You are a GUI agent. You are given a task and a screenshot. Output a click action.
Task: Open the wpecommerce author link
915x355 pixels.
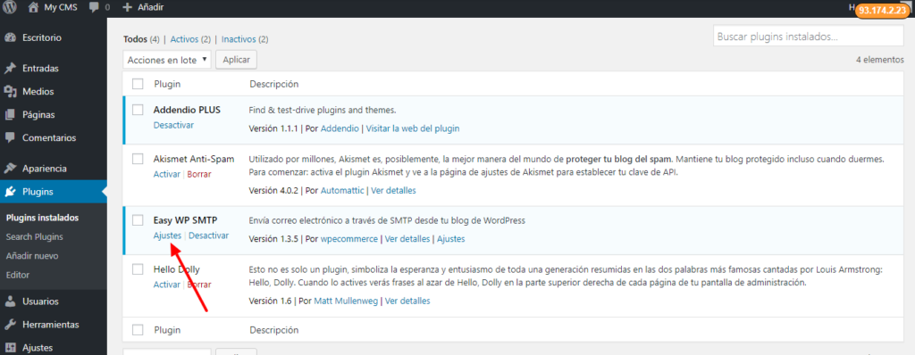(x=349, y=239)
